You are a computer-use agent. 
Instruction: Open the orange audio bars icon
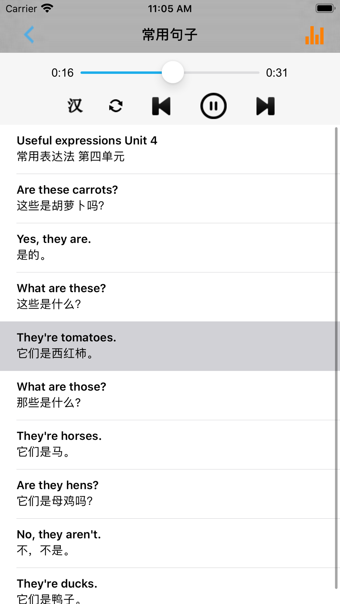point(314,35)
